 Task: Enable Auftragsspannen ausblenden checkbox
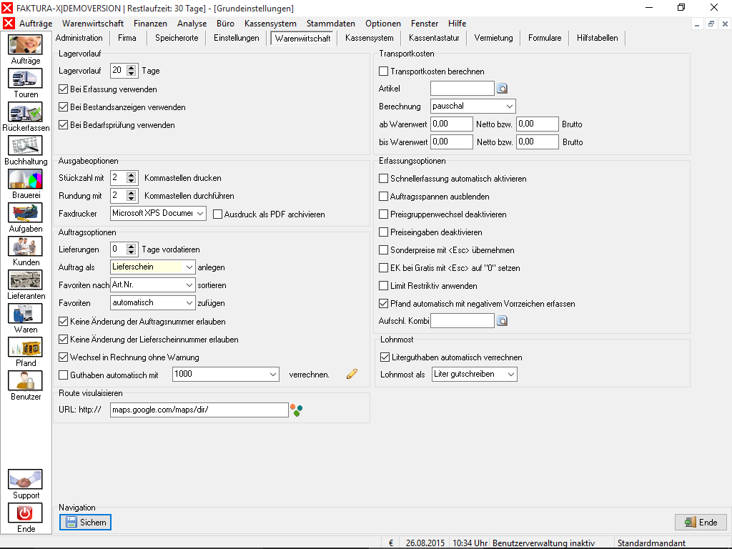[x=384, y=197]
